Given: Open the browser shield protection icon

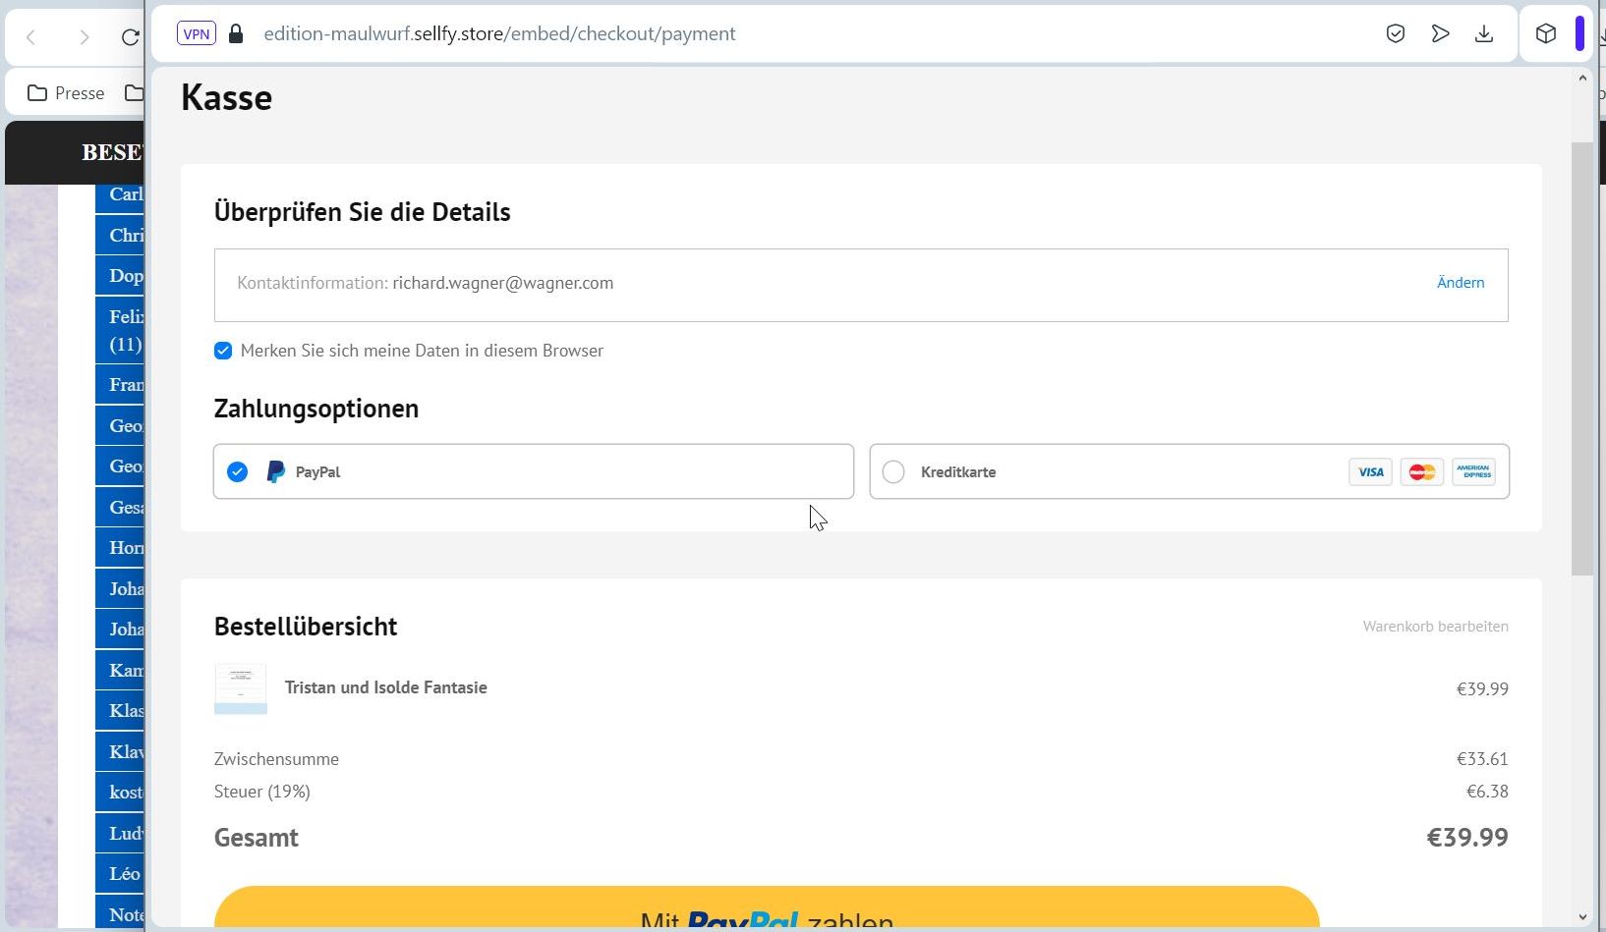Looking at the screenshot, I should [x=1395, y=33].
